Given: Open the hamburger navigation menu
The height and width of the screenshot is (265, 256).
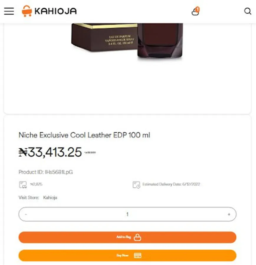Looking at the screenshot, I should tap(9, 11).
